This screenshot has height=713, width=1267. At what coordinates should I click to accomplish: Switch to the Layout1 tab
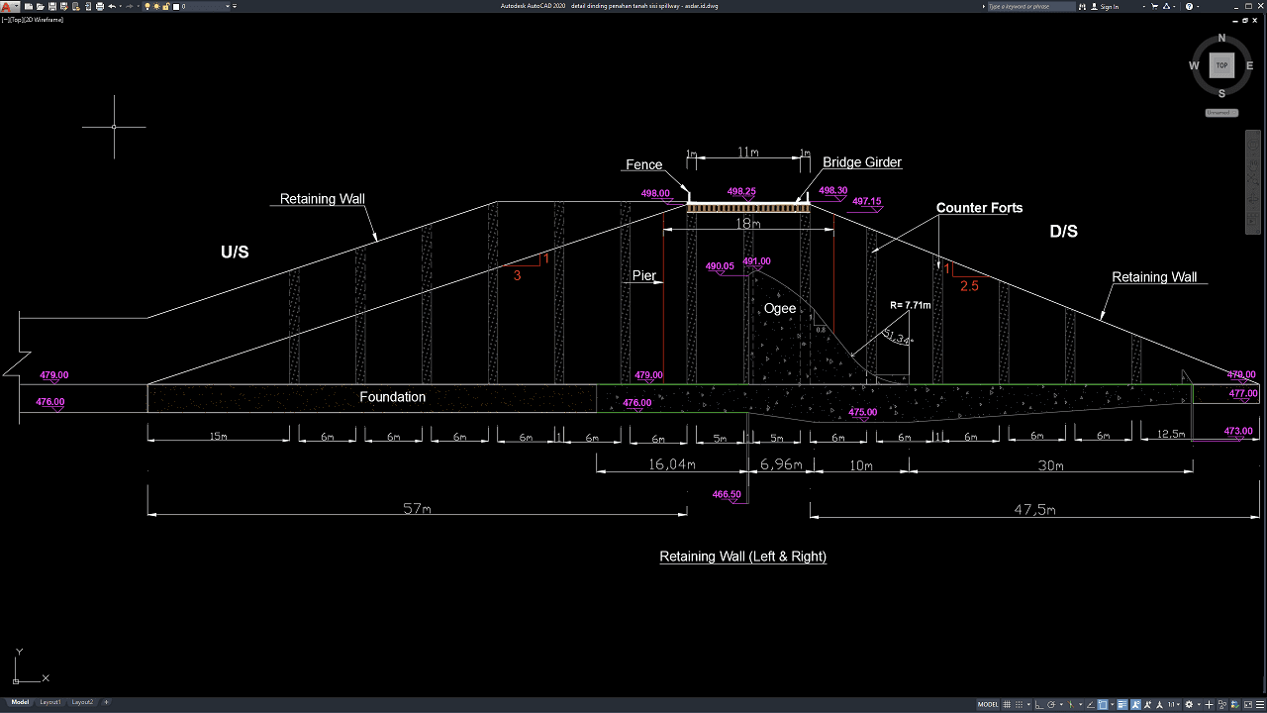49,702
